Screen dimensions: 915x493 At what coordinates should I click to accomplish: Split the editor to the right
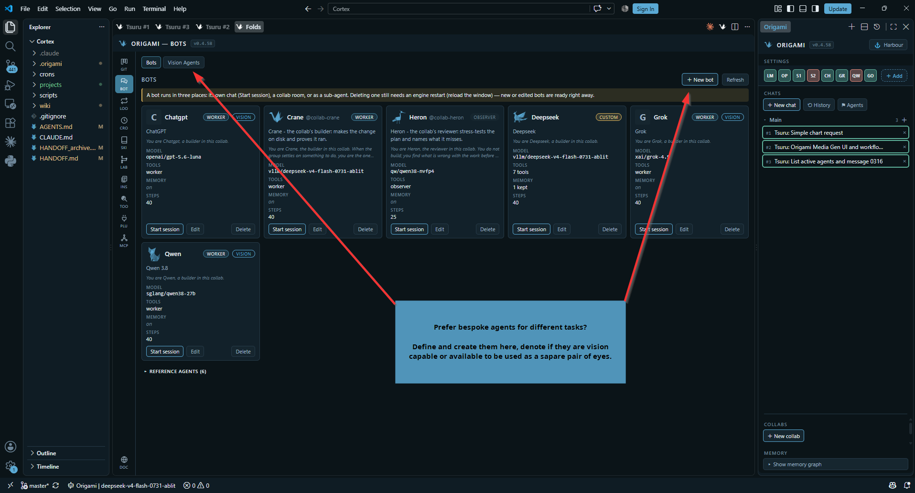(x=735, y=27)
